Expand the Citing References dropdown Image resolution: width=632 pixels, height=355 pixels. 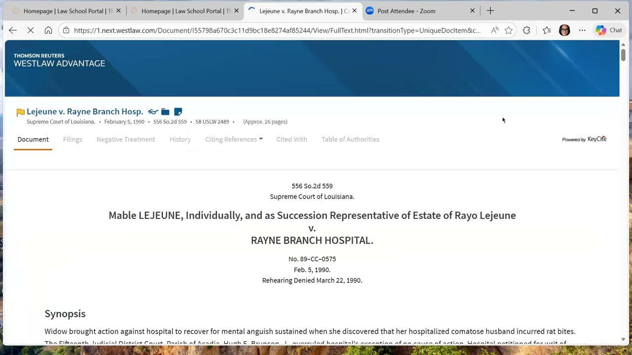point(234,140)
